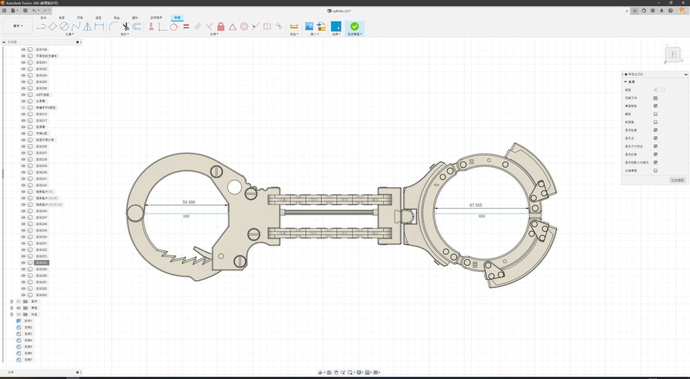Switch to the 草图 ribbon tab

177,18
